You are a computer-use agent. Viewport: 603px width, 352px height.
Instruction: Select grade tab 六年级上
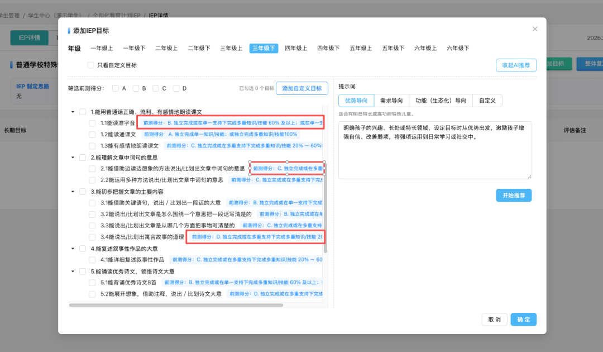click(425, 48)
